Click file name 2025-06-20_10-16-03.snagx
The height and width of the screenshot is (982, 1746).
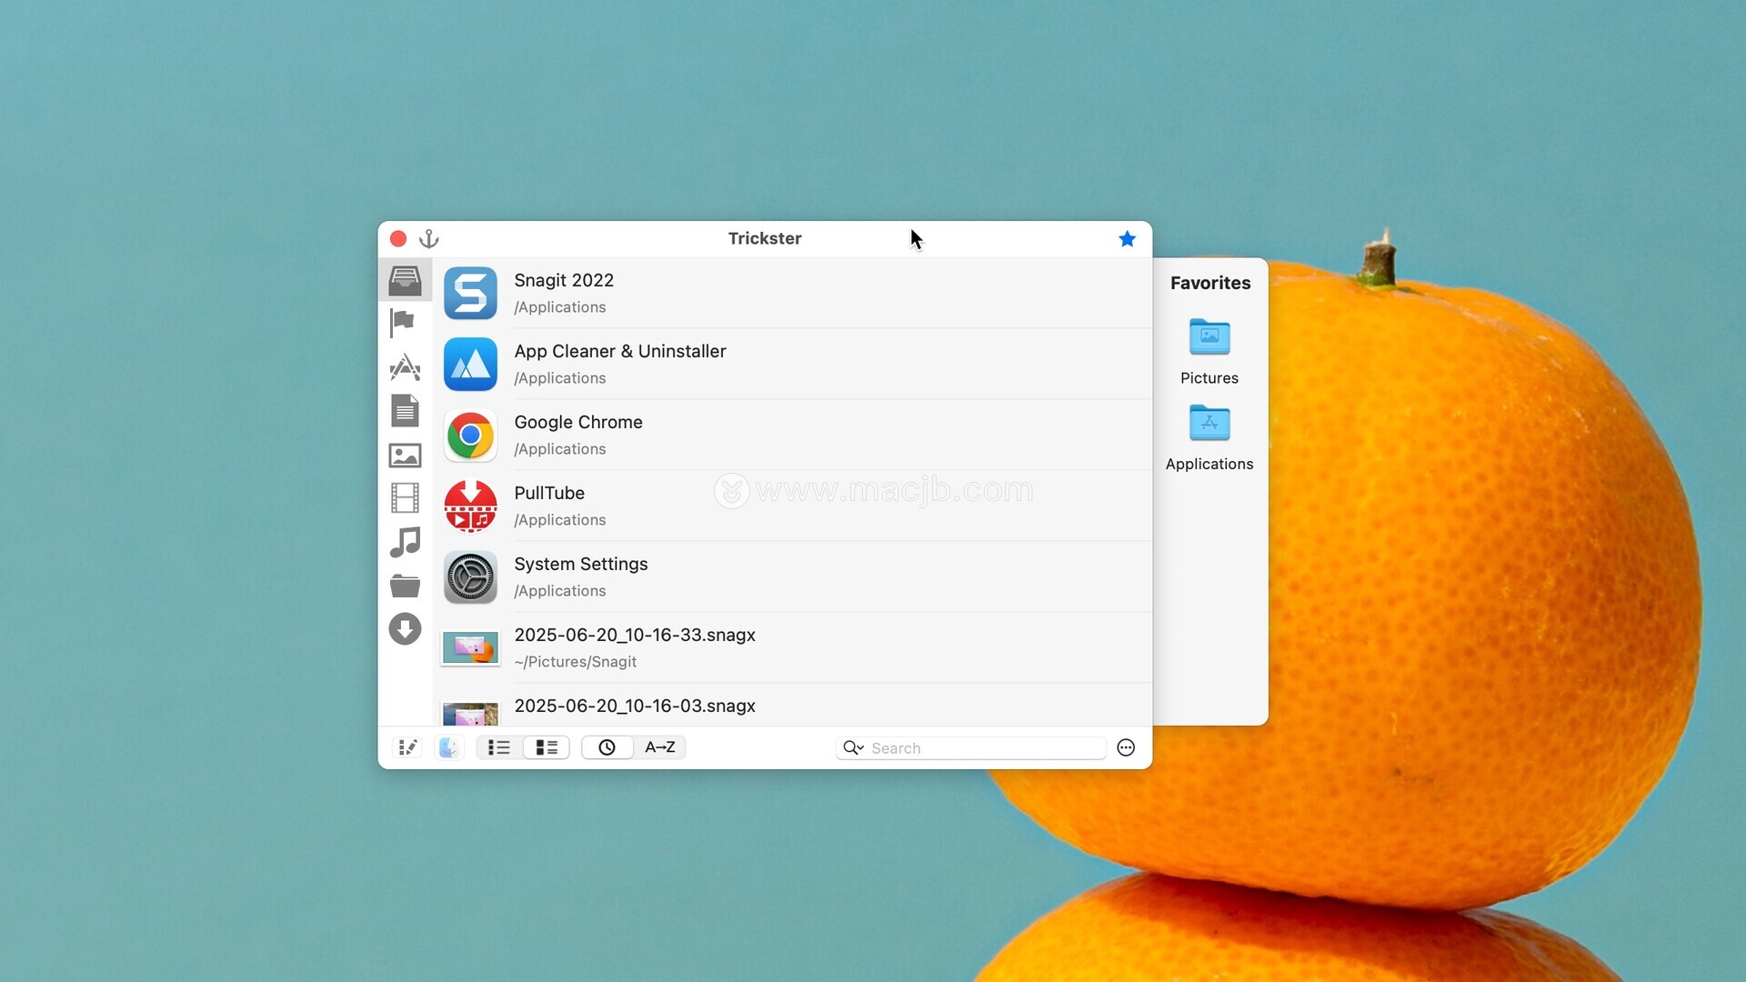pyautogui.click(x=635, y=706)
